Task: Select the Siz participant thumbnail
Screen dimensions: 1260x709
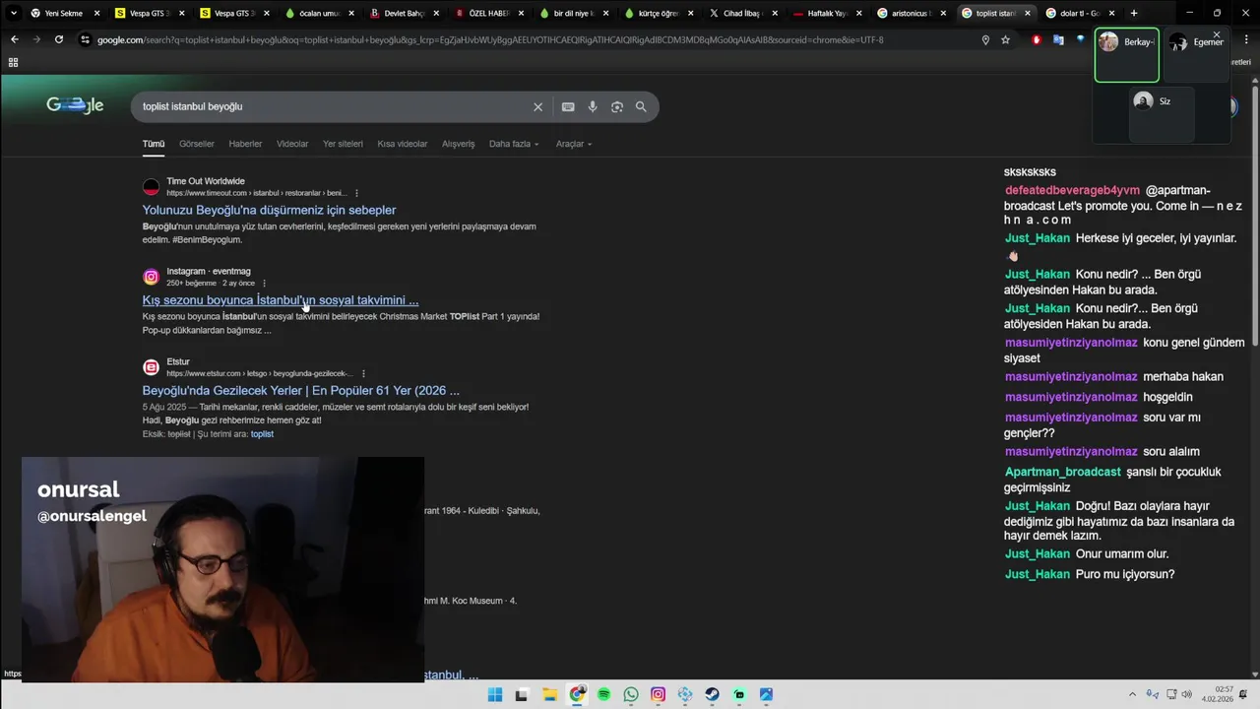Action: [x=1162, y=114]
